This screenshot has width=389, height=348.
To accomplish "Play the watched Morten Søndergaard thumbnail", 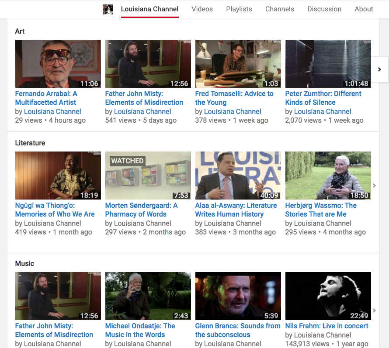I will click(x=148, y=176).
